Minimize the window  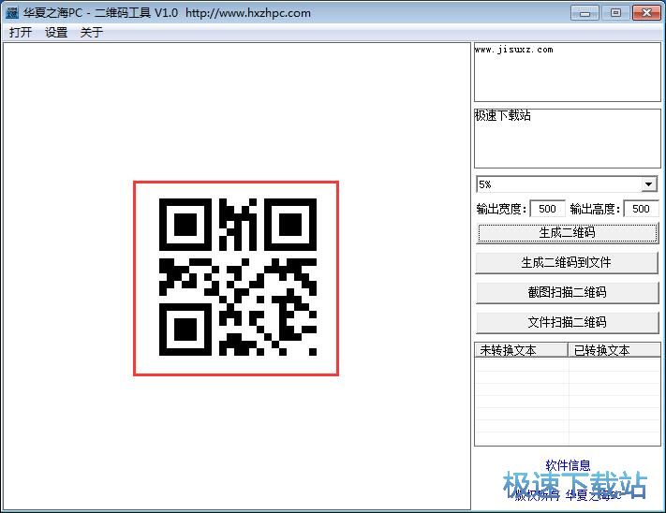586,12
